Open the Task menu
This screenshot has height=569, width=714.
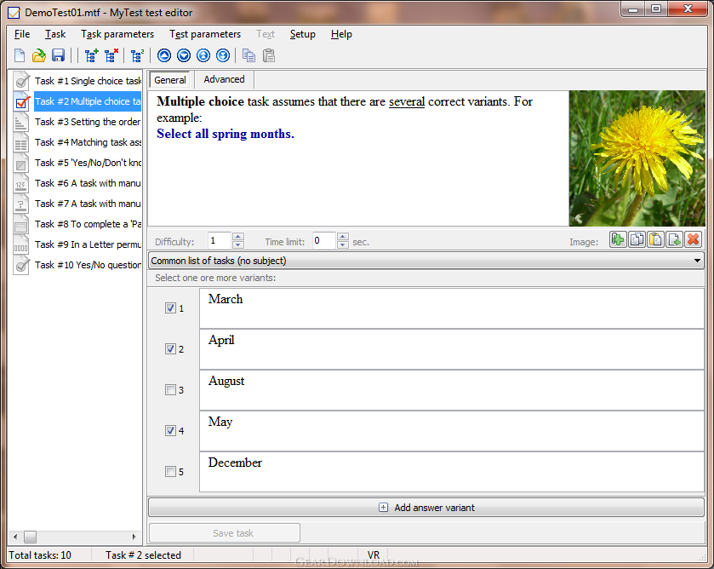[x=55, y=34]
